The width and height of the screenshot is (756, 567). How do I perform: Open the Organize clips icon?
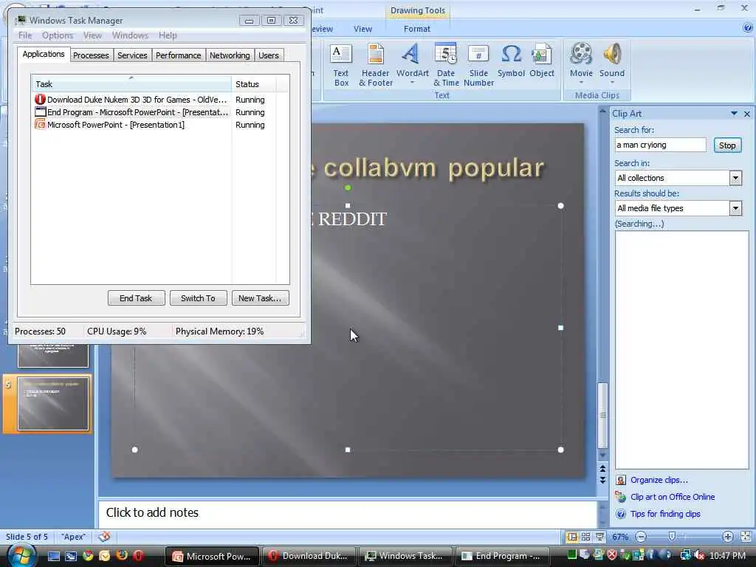tap(621, 480)
